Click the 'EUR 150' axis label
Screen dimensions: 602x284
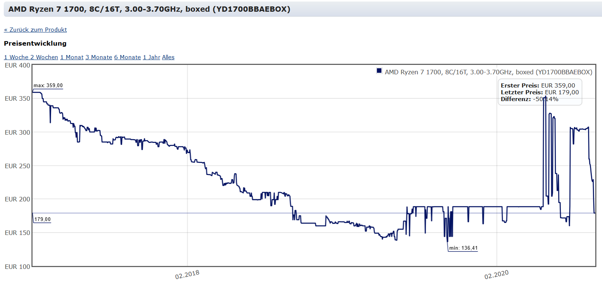tap(17, 233)
